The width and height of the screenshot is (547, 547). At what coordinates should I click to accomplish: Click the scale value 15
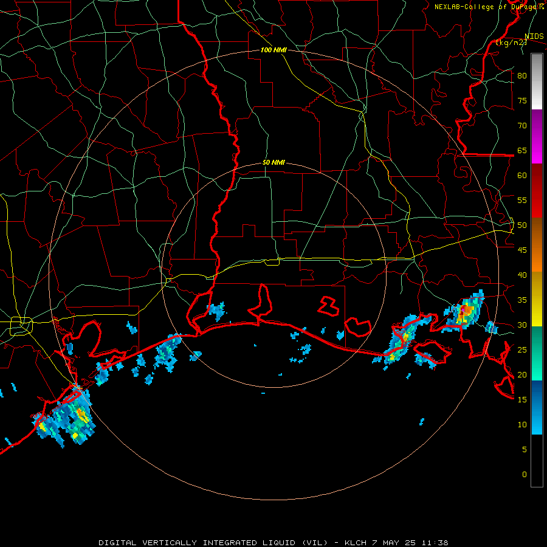click(x=522, y=400)
